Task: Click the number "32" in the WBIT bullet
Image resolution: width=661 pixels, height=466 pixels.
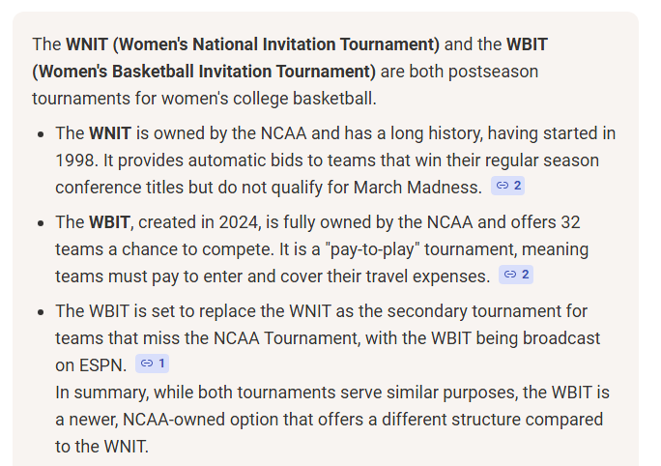Action: coord(569,222)
